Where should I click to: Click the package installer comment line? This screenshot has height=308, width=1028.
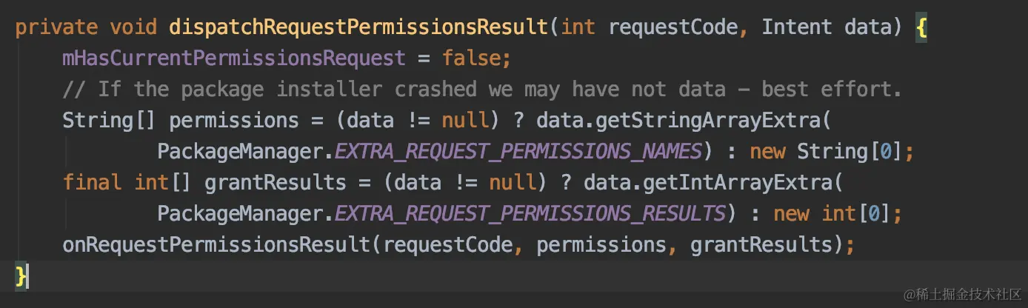click(x=481, y=90)
